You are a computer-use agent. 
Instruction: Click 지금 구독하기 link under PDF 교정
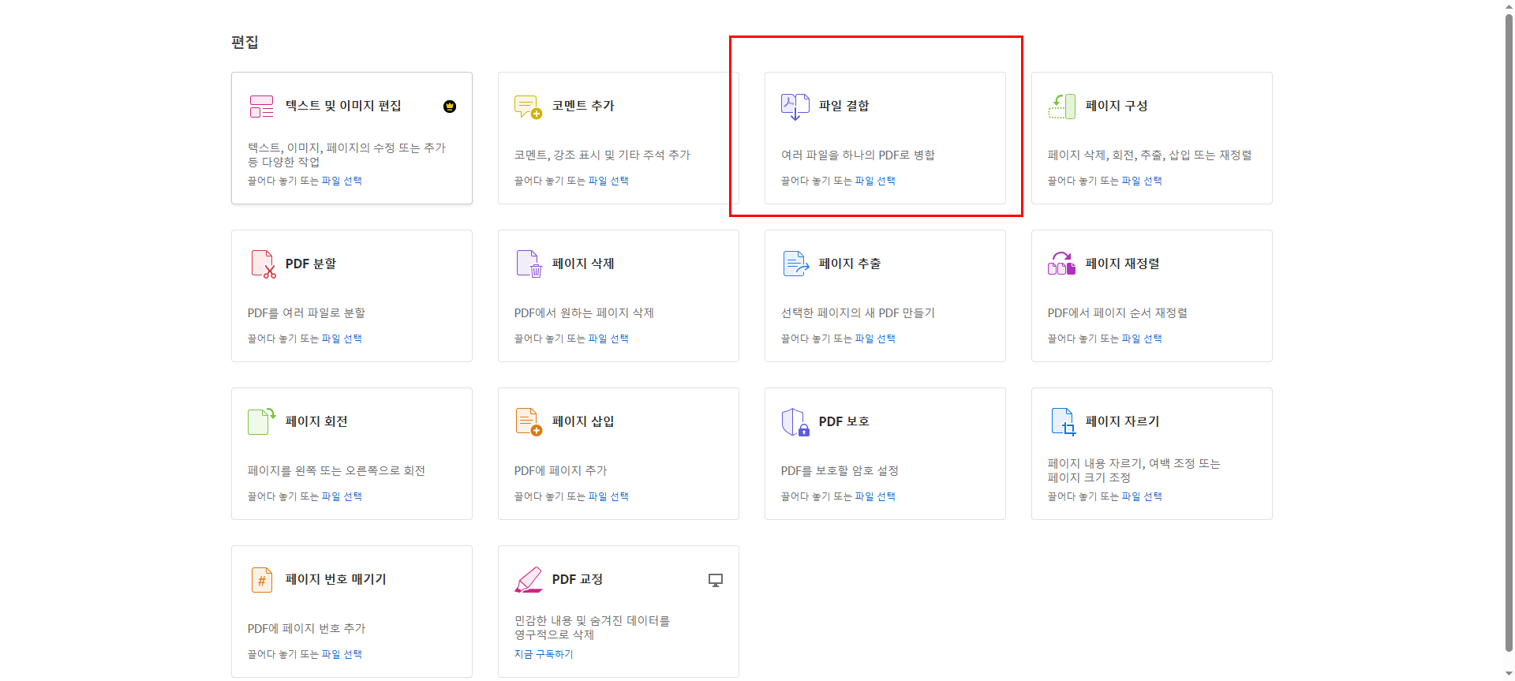(x=544, y=654)
